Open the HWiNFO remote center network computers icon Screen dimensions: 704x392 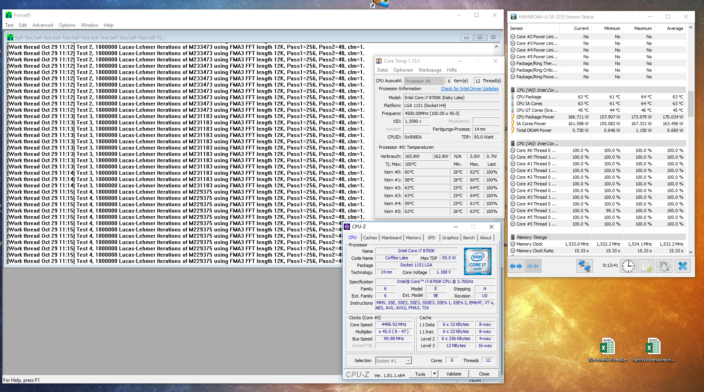(584, 266)
